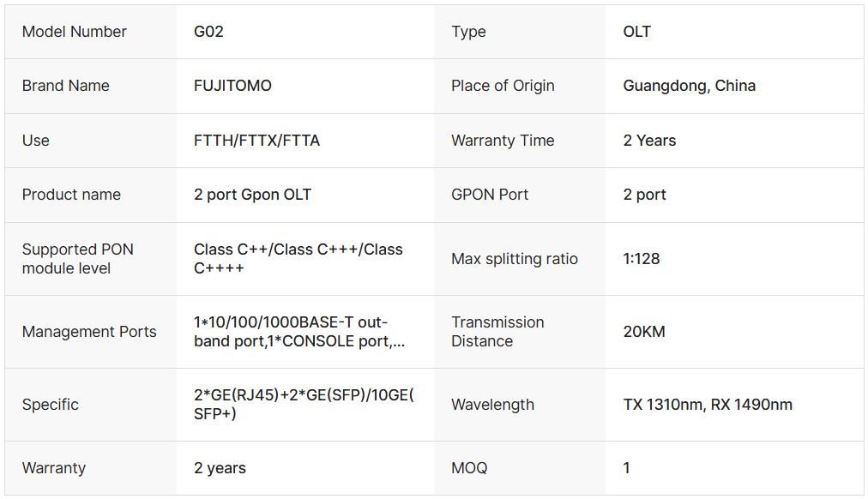The height and width of the screenshot is (499, 868).
Task: Select the TX 1310nm, RX 1490nm wavelength value
Action: 708,405
